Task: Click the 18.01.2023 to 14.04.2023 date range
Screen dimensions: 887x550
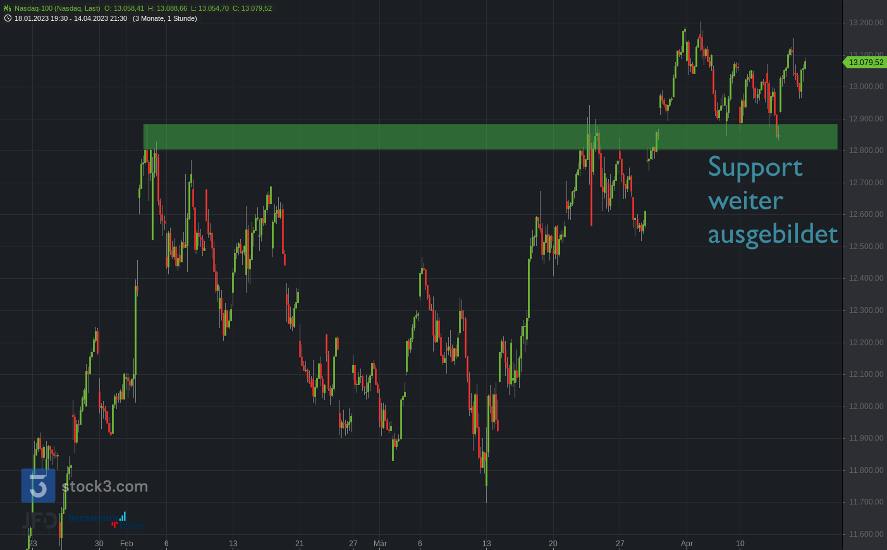Action: pos(71,18)
